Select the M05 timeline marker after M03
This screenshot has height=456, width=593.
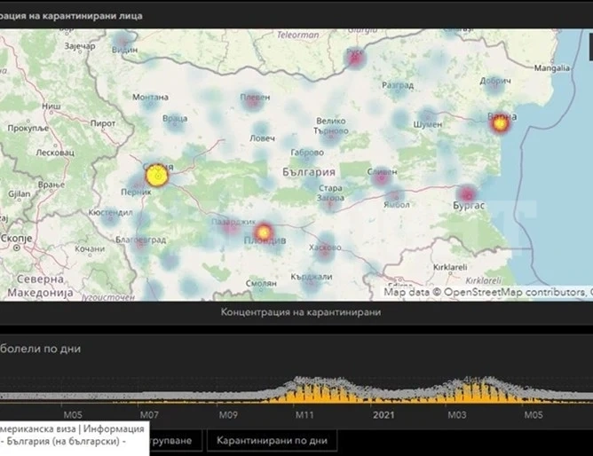(534, 415)
